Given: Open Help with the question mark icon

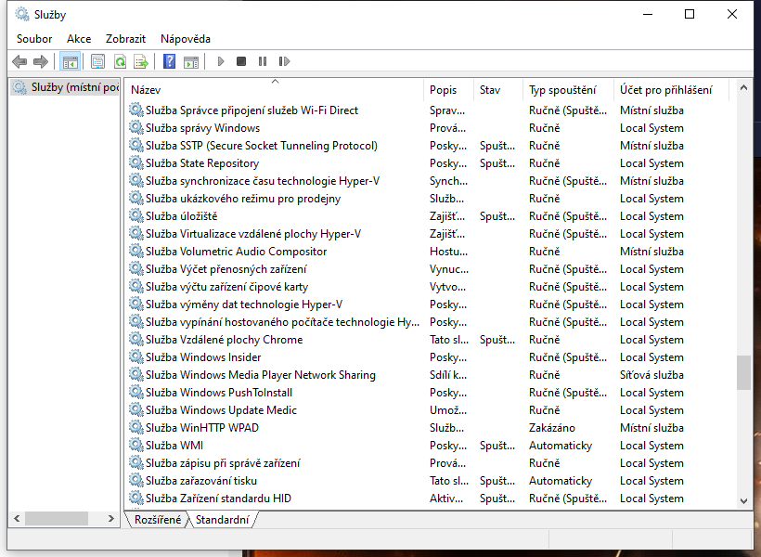Looking at the screenshot, I should point(170,61).
